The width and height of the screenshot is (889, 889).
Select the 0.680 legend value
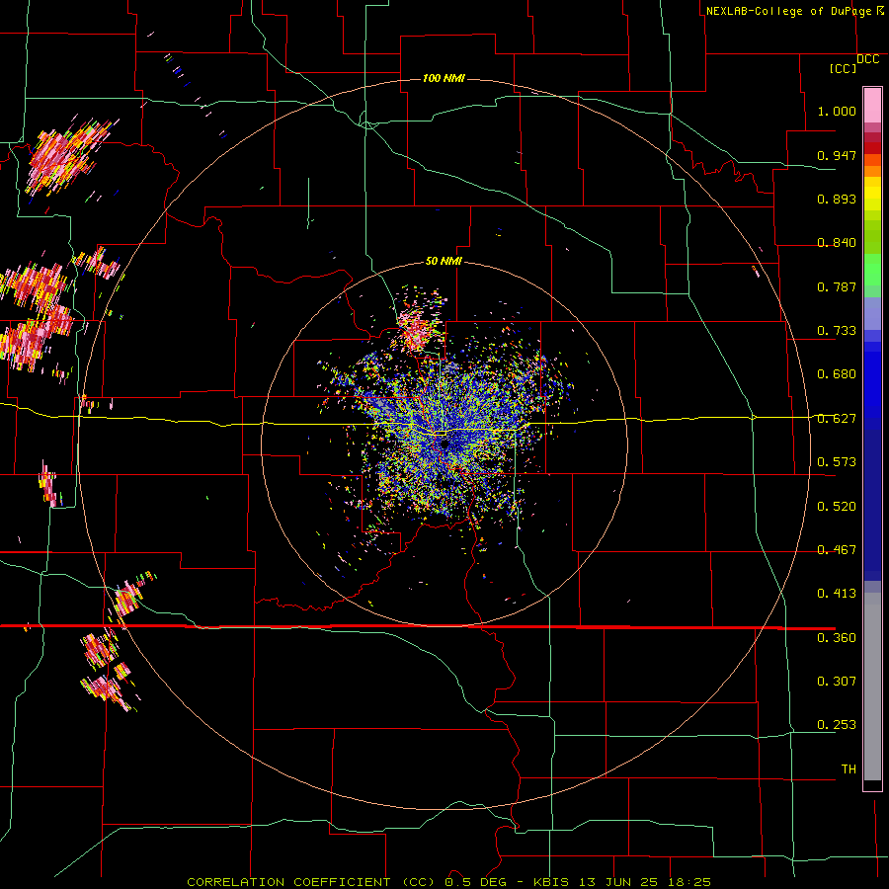(x=837, y=374)
